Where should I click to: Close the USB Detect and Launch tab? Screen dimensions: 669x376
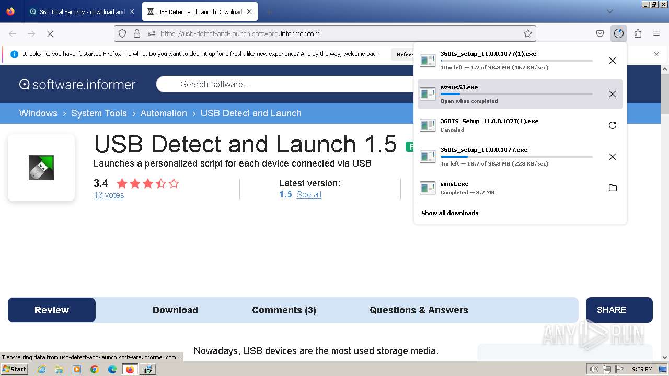[x=249, y=11]
